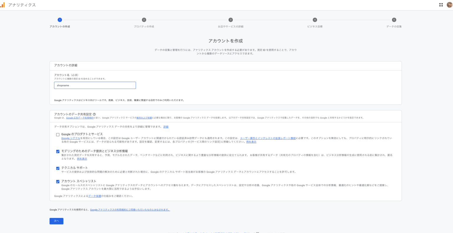Click help icon beside アカウントのデータ共有設定
The height and width of the screenshot is (233, 453).
click(94, 114)
